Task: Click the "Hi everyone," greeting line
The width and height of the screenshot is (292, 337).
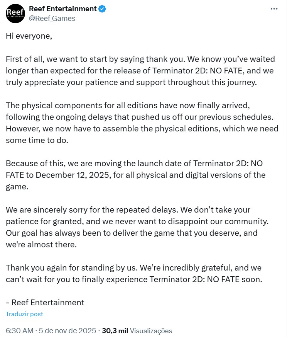Action: pos(29,36)
